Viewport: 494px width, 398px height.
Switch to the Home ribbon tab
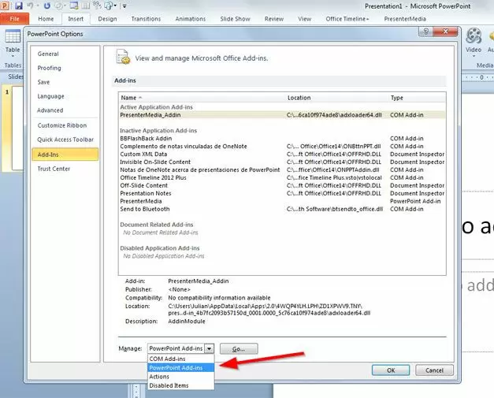(x=46, y=19)
